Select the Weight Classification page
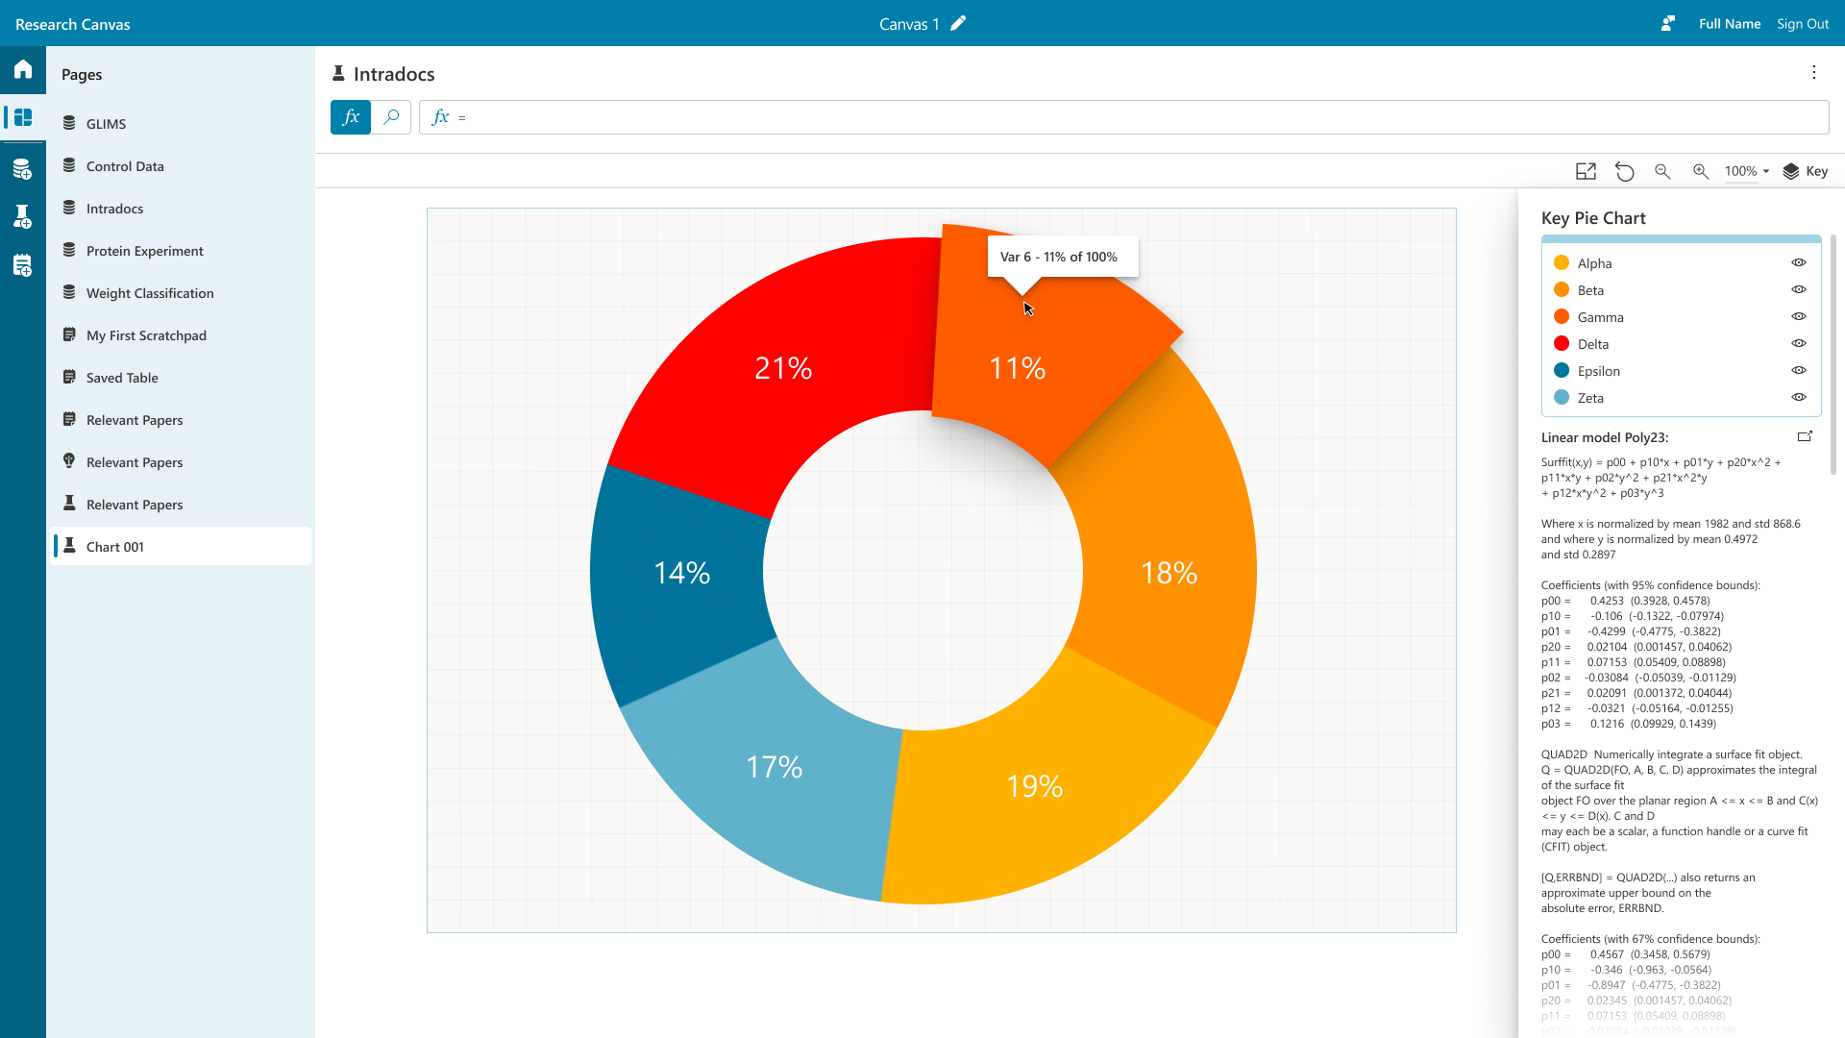 [x=150, y=293]
